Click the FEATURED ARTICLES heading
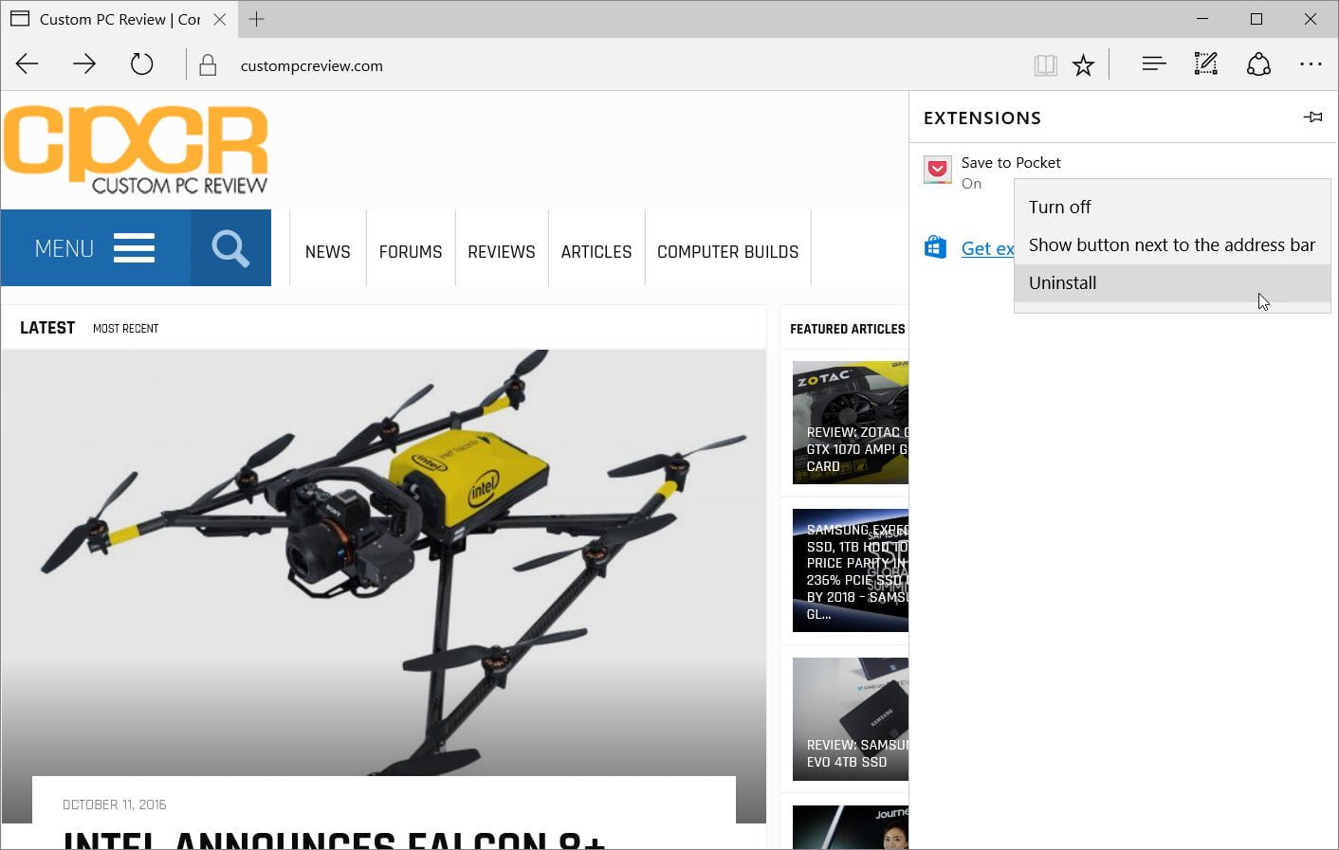 click(848, 329)
